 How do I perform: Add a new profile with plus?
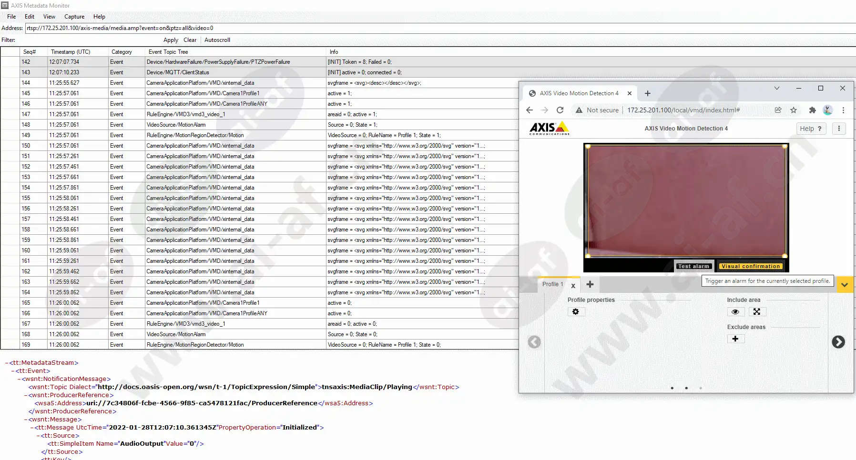[x=590, y=284]
